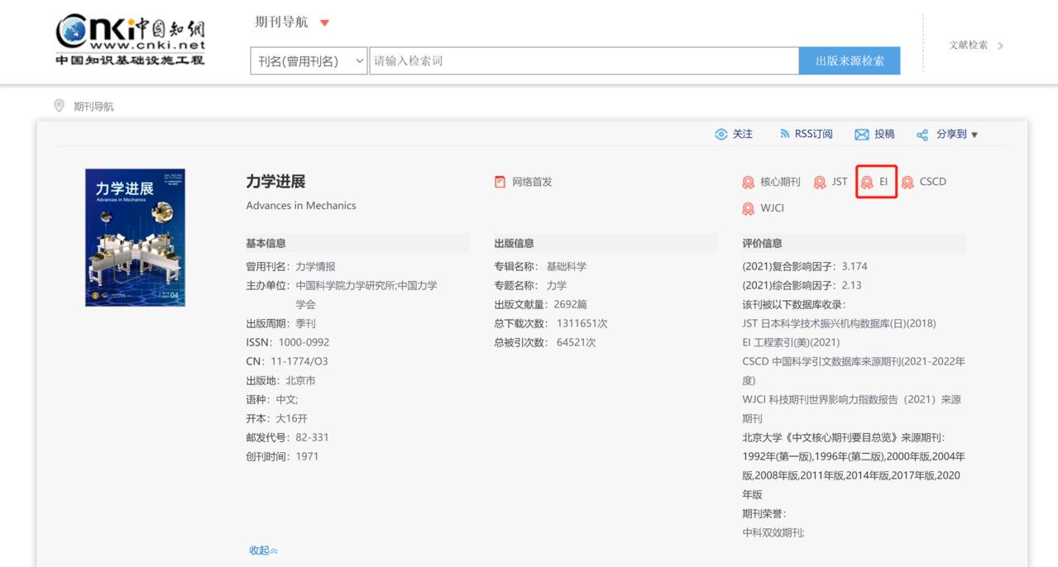This screenshot has height=567, width=1058.
Task: Focus the 请输入检索词 search box
Action: pos(584,60)
